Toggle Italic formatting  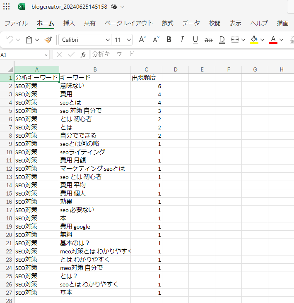pos(182,40)
